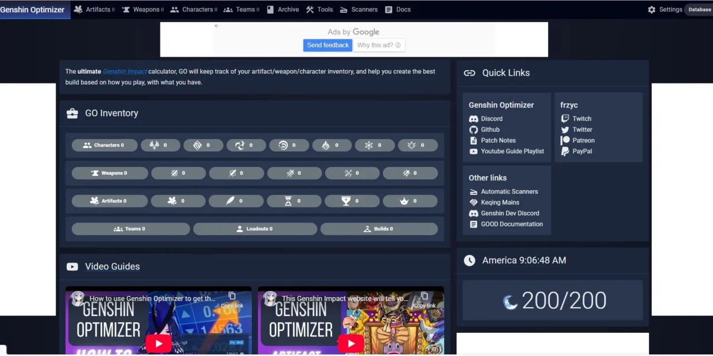Open the Automatic Scanners link
713x356 pixels.
click(x=504, y=191)
